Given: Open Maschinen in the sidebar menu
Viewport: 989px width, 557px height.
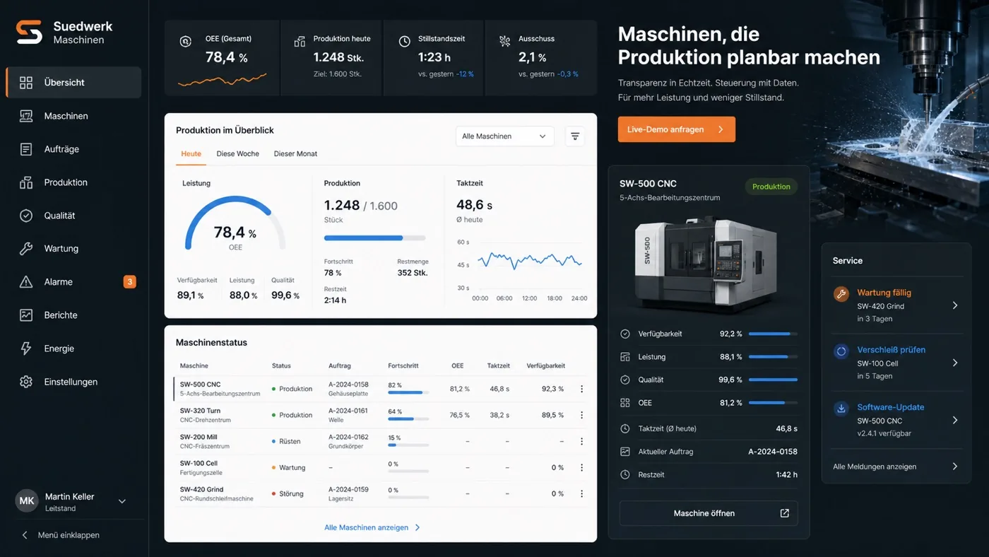Looking at the screenshot, I should 73,116.
